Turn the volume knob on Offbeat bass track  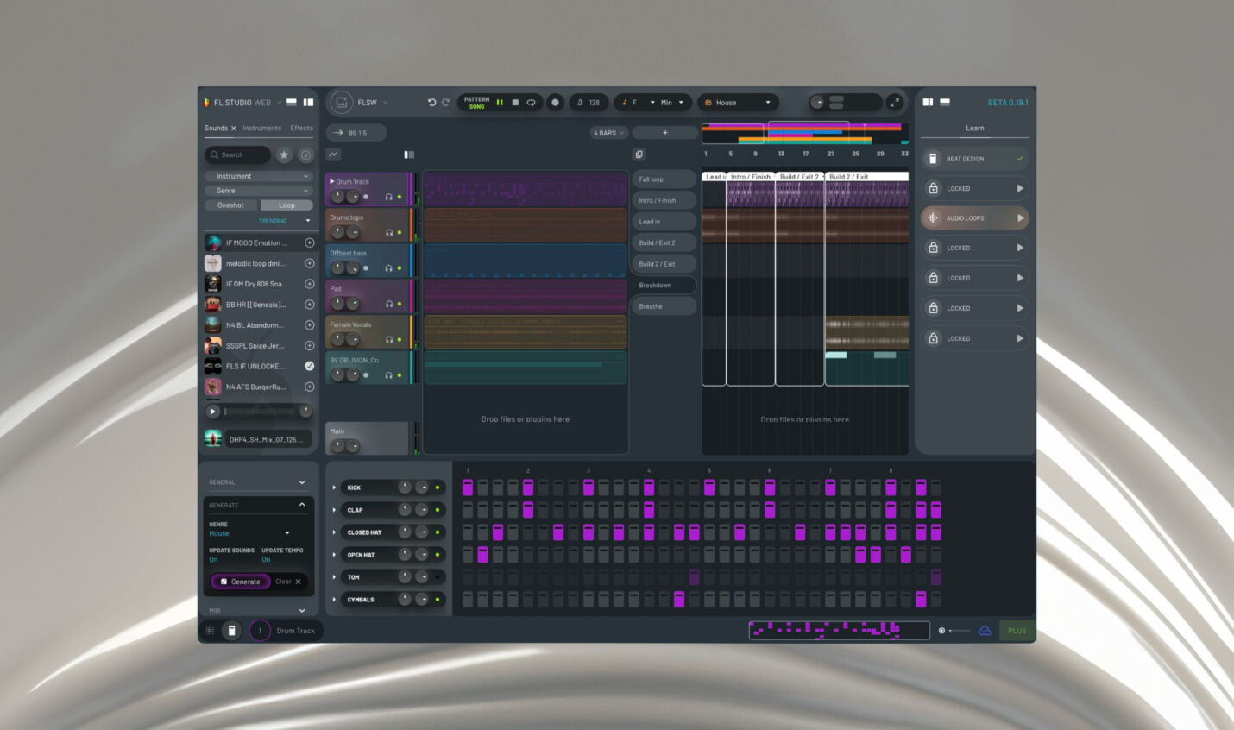pyautogui.click(x=337, y=267)
